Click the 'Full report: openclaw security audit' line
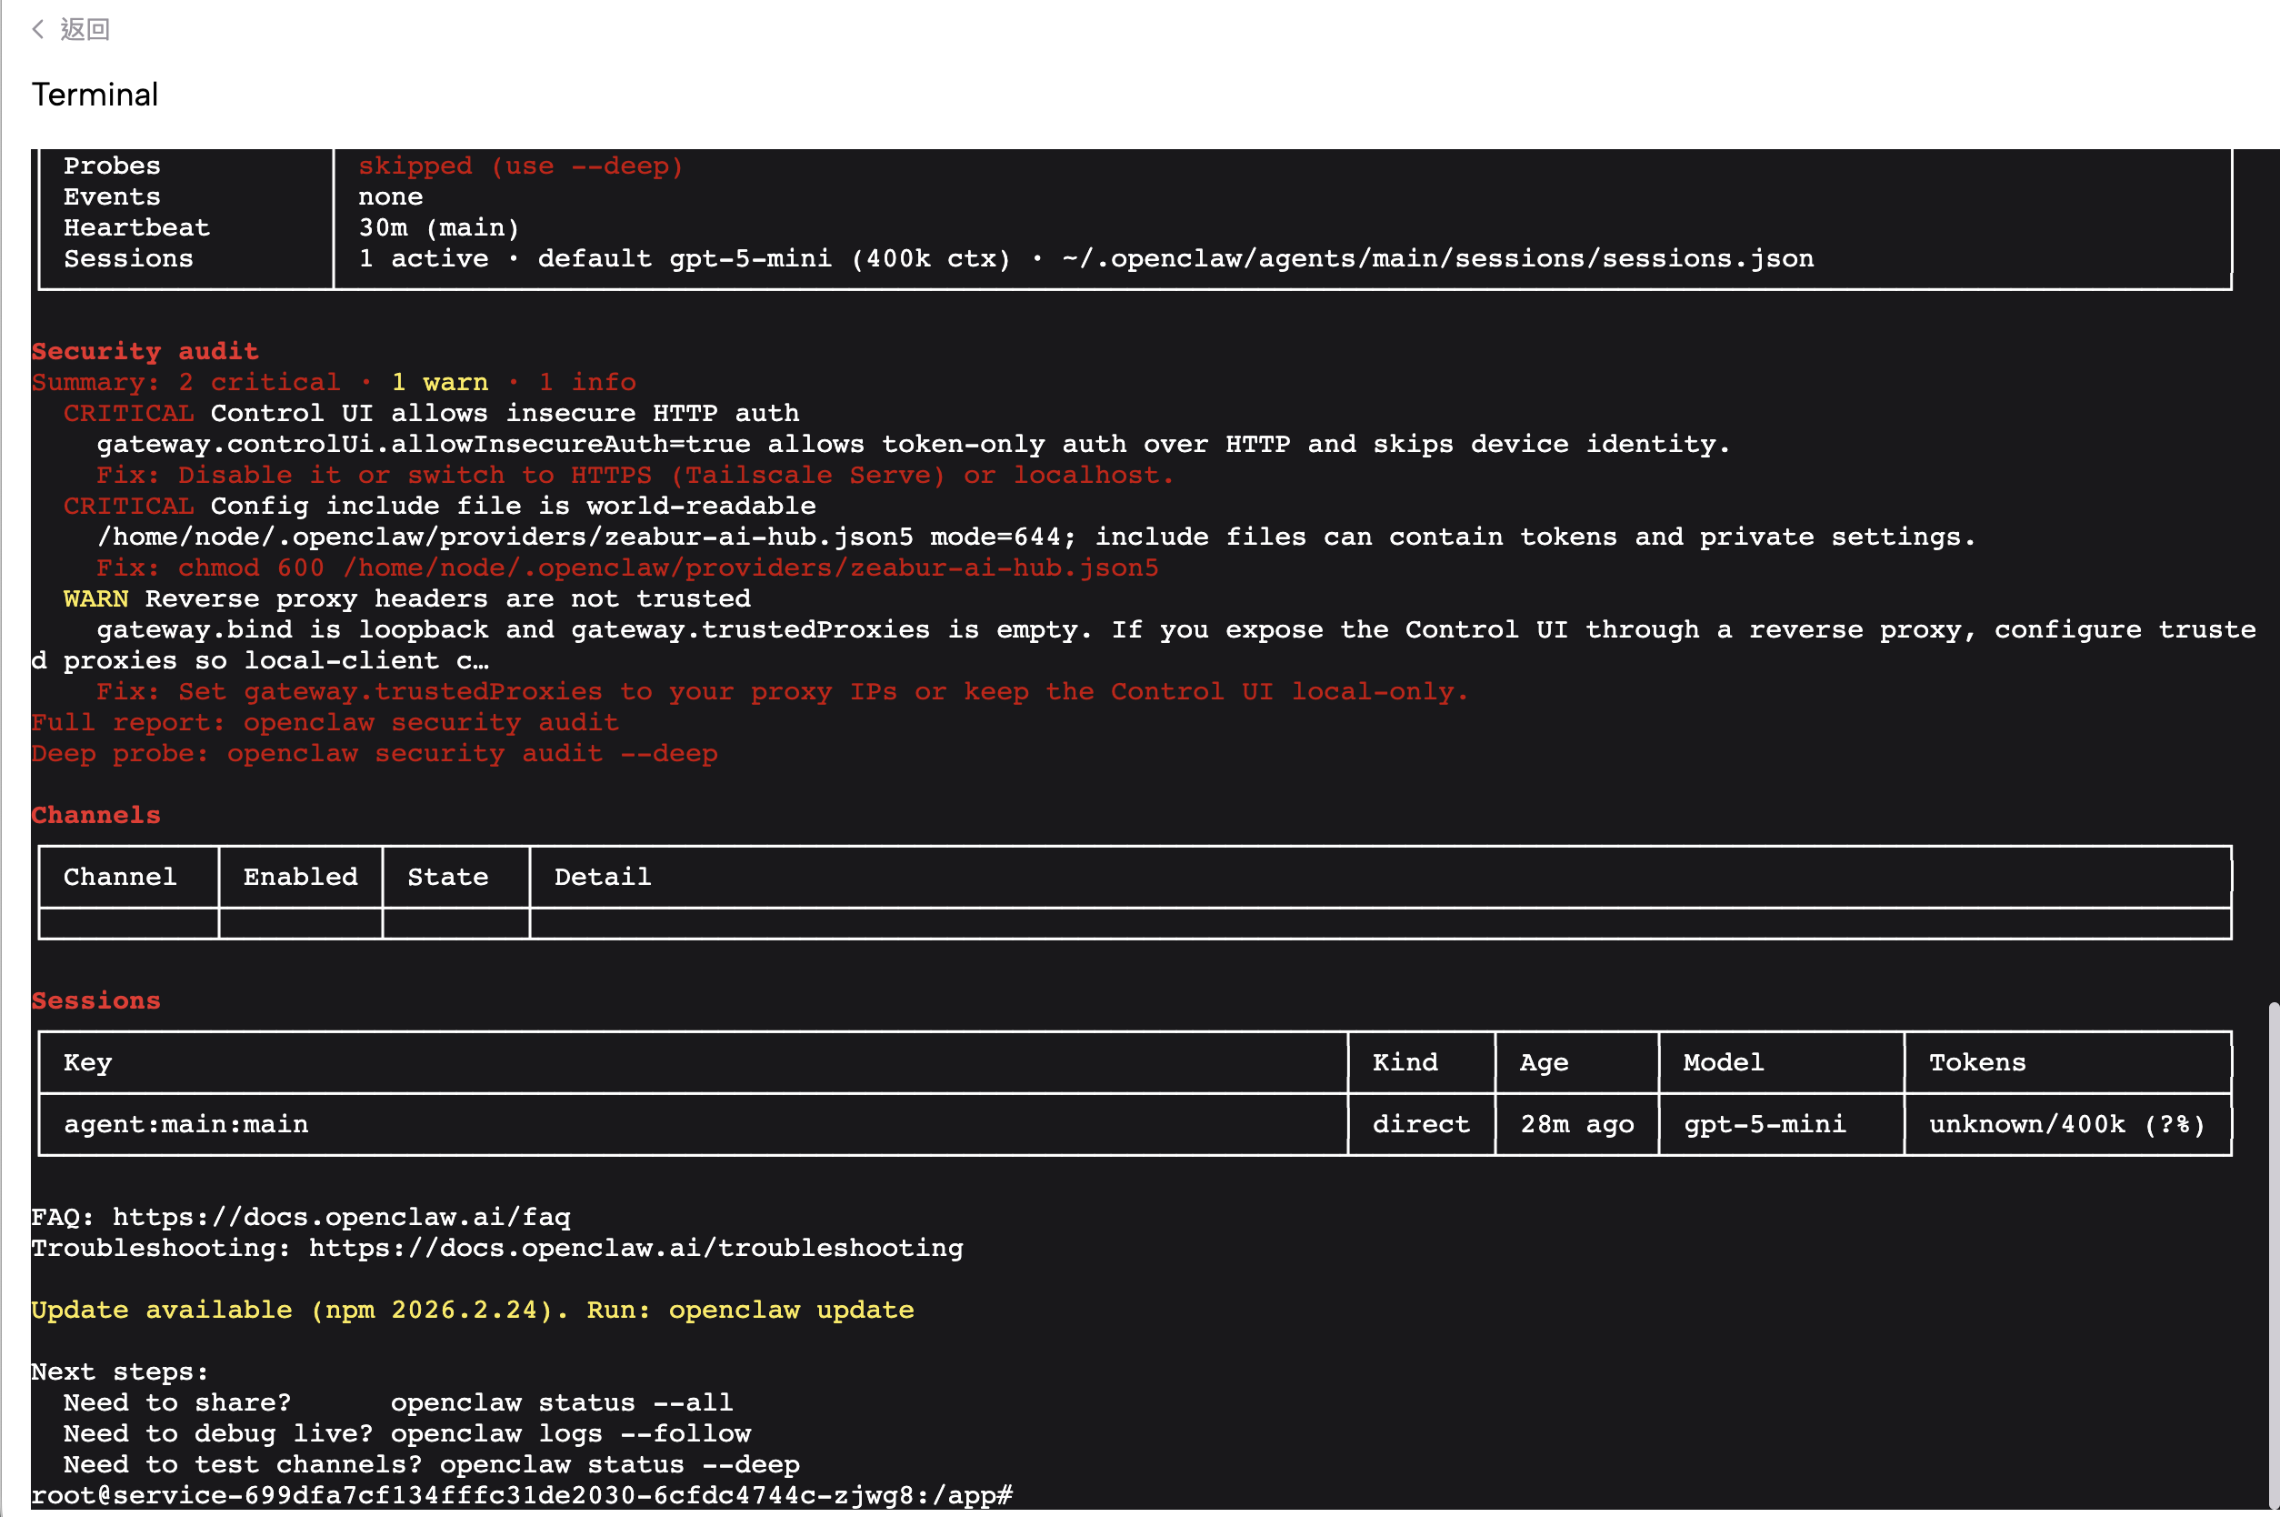Viewport: 2280px width, 1517px height. click(325, 722)
